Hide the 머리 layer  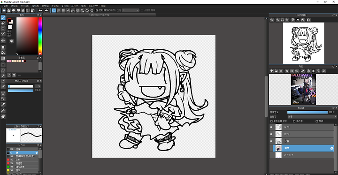click(x=271, y=134)
